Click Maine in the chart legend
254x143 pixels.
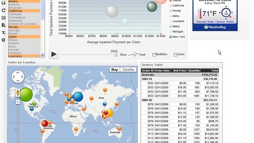coord(175,26)
